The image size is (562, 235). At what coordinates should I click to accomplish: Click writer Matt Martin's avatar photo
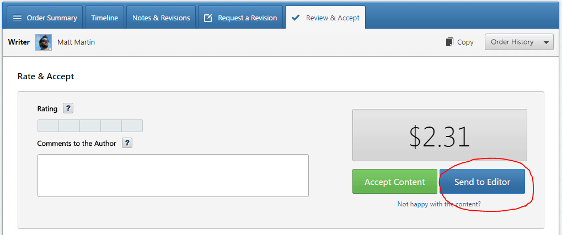44,42
